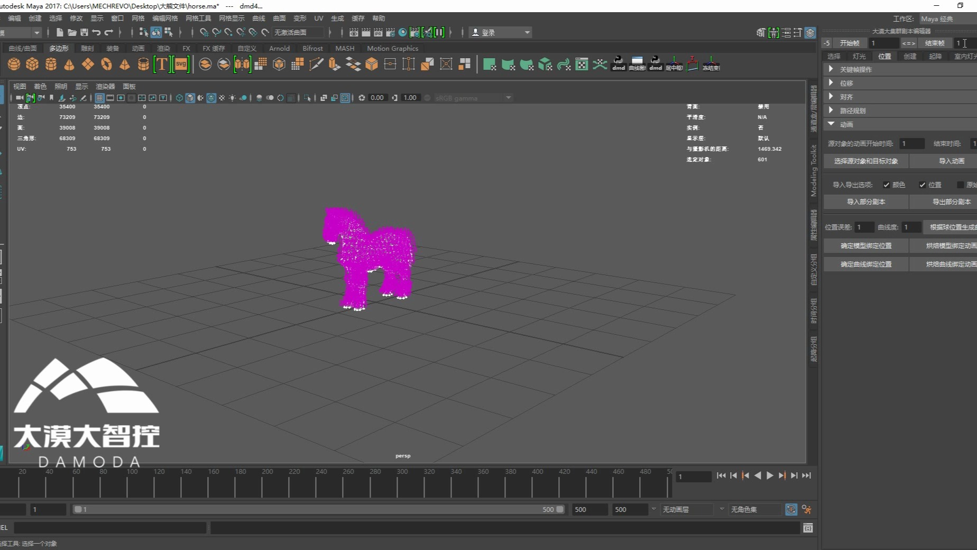Click the 导入动画 button

tap(951, 161)
